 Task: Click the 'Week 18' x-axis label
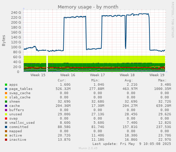tap(127, 75)
